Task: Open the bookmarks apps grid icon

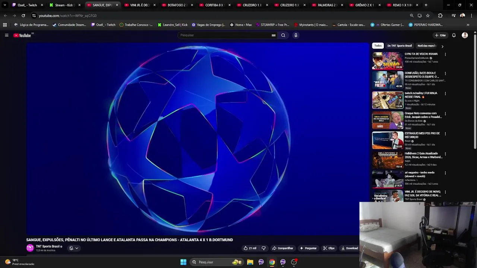Action: [5, 25]
